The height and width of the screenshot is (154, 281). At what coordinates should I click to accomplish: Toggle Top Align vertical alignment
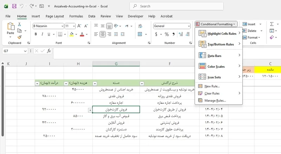(96, 26)
